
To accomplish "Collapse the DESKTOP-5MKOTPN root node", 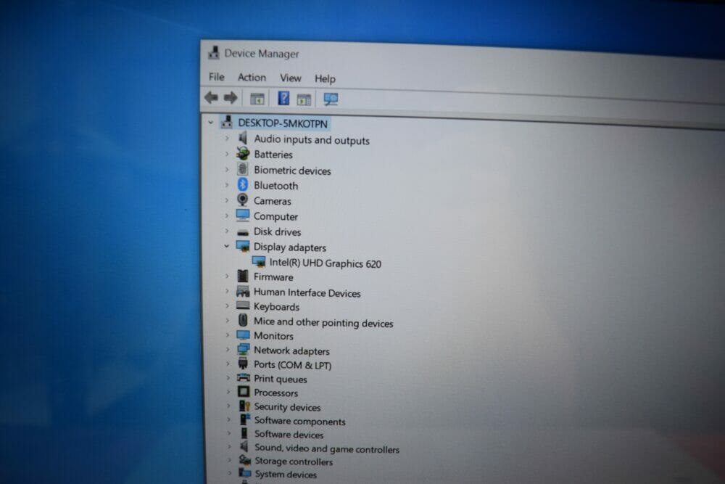I will (x=211, y=122).
